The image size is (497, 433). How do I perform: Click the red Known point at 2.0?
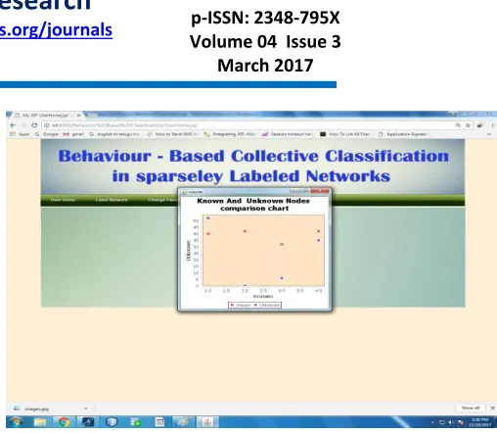click(x=245, y=231)
